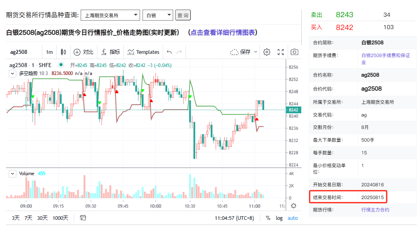Click the end date value 20250815
419x227 pixels.
tap(372, 197)
